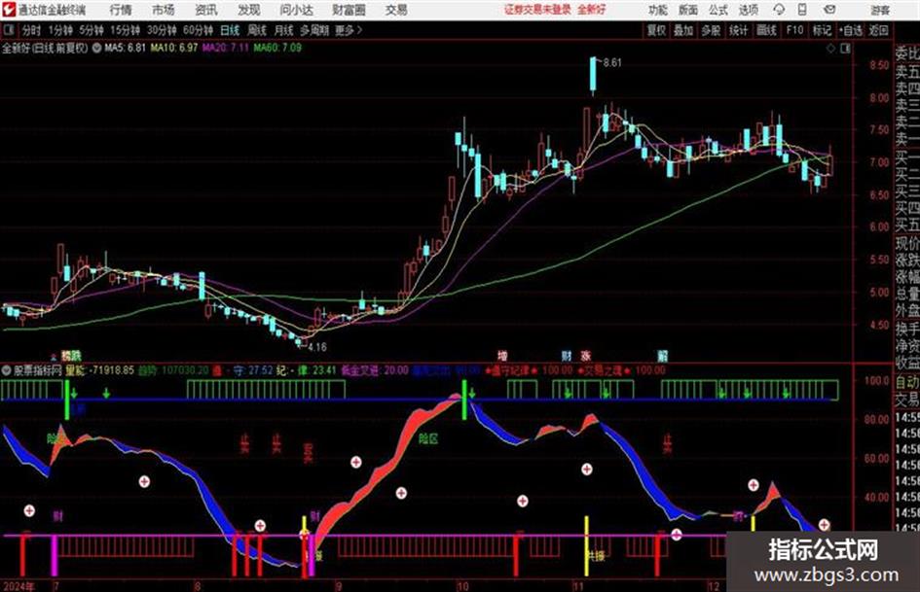Image resolution: width=920 pixels, height=592 pixels.
Task: Select the 周线 weekly period tab
Action: pos(257,30)
